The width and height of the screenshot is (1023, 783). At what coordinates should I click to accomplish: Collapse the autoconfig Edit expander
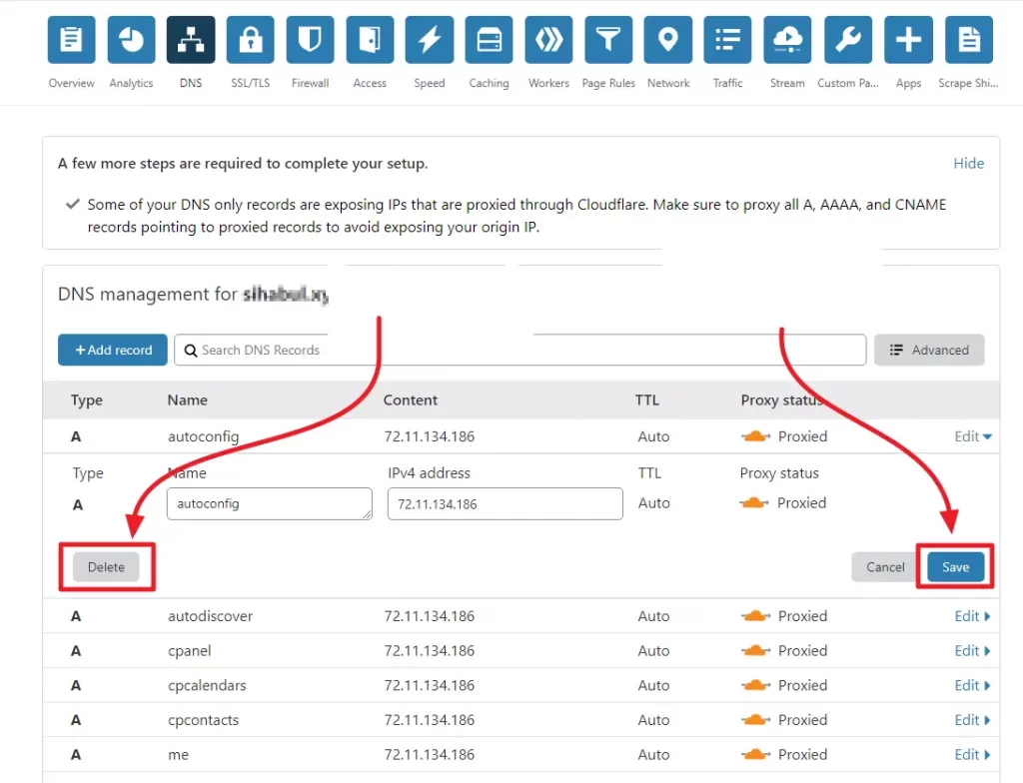(973, 436)
